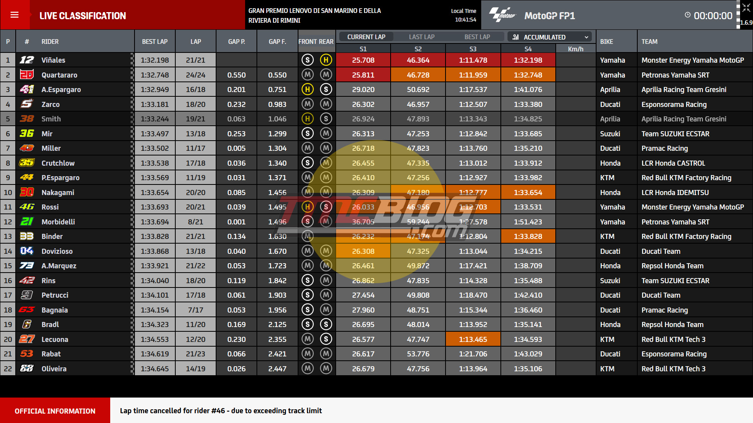
Task: Click Viñales front tyre S icon
Action: (x=307, y=60)
